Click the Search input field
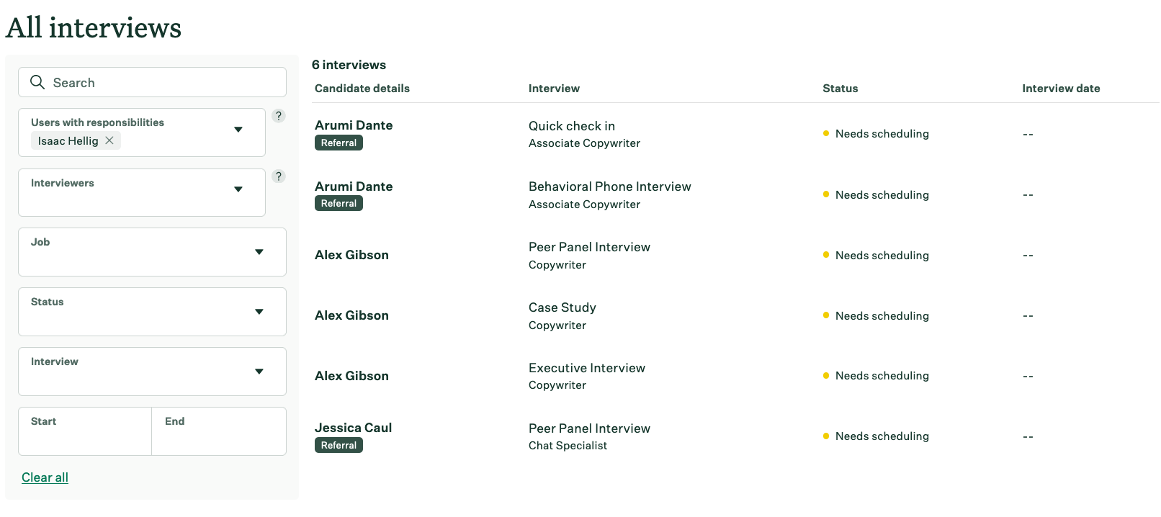Viewport: 1161px width, 517px height. click(162, 83)
